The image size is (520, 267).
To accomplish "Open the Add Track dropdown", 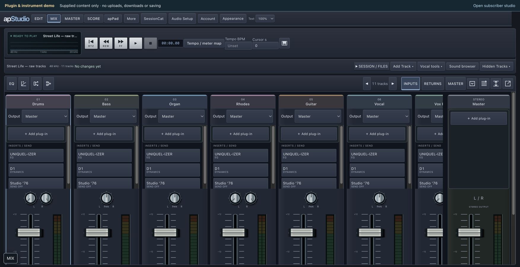I will click(403, 66).
